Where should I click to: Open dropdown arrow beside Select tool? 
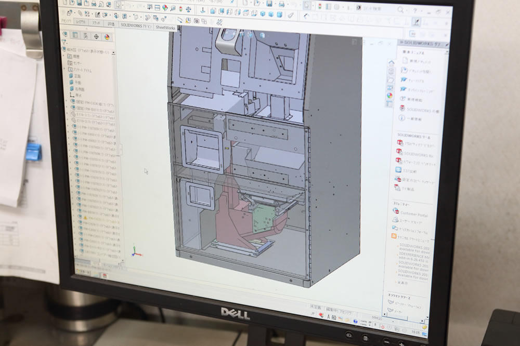[123, 6]
